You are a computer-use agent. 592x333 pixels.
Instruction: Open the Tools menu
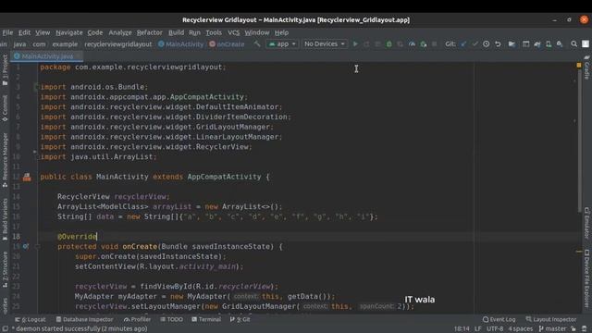(x=214, y=32)
